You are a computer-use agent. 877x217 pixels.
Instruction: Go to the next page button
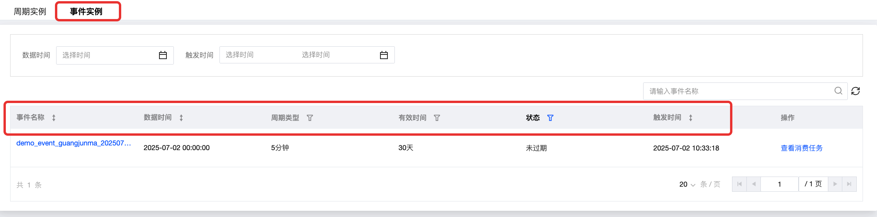pyautogui.click(x=835, y=184)
